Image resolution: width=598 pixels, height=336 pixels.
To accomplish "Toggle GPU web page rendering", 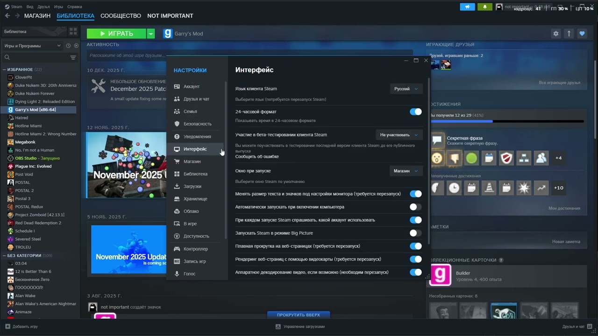I will point(415,259).
